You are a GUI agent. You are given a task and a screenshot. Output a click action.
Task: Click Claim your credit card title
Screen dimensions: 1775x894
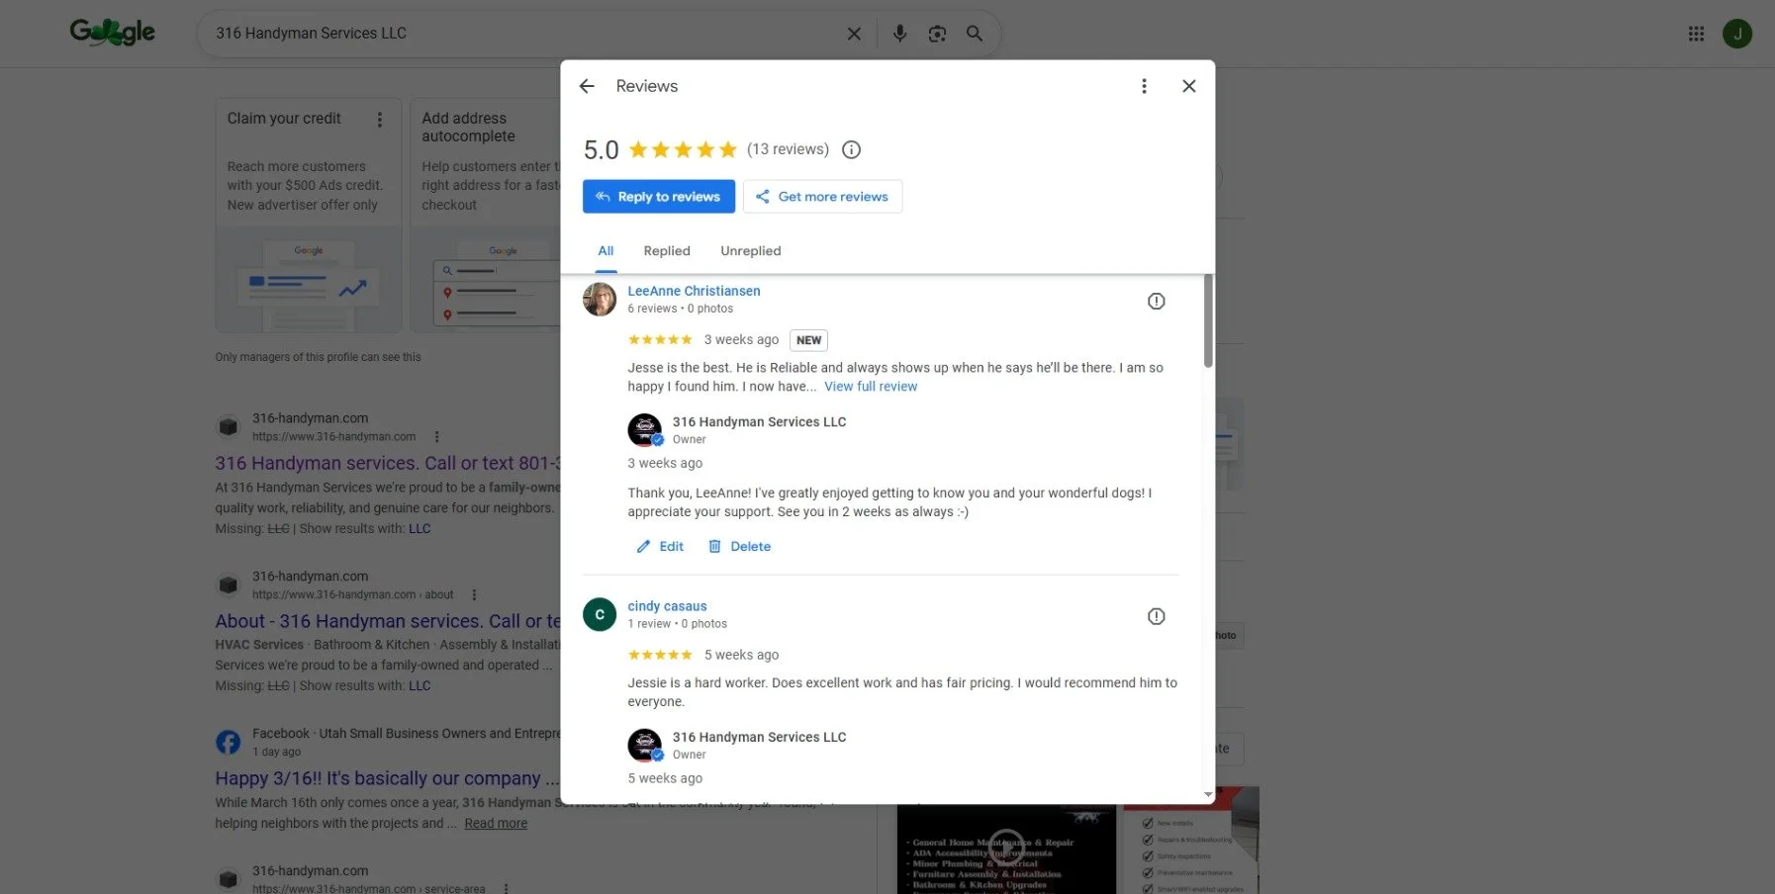click(284, 119)
